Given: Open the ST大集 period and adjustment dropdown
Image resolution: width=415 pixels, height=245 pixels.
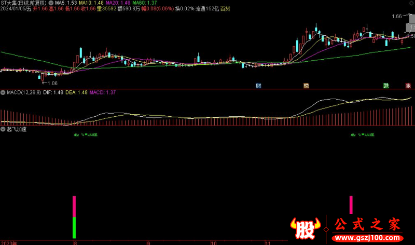Looking at the screenshot, I should click(23, 3).
